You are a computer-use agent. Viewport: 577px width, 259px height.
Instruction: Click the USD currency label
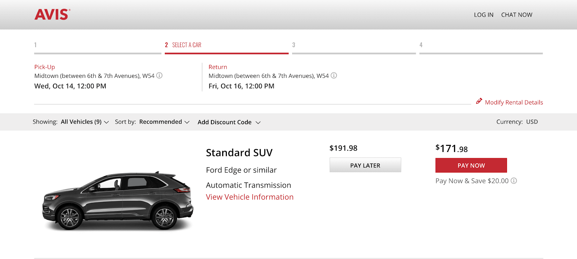click(532, 122)
